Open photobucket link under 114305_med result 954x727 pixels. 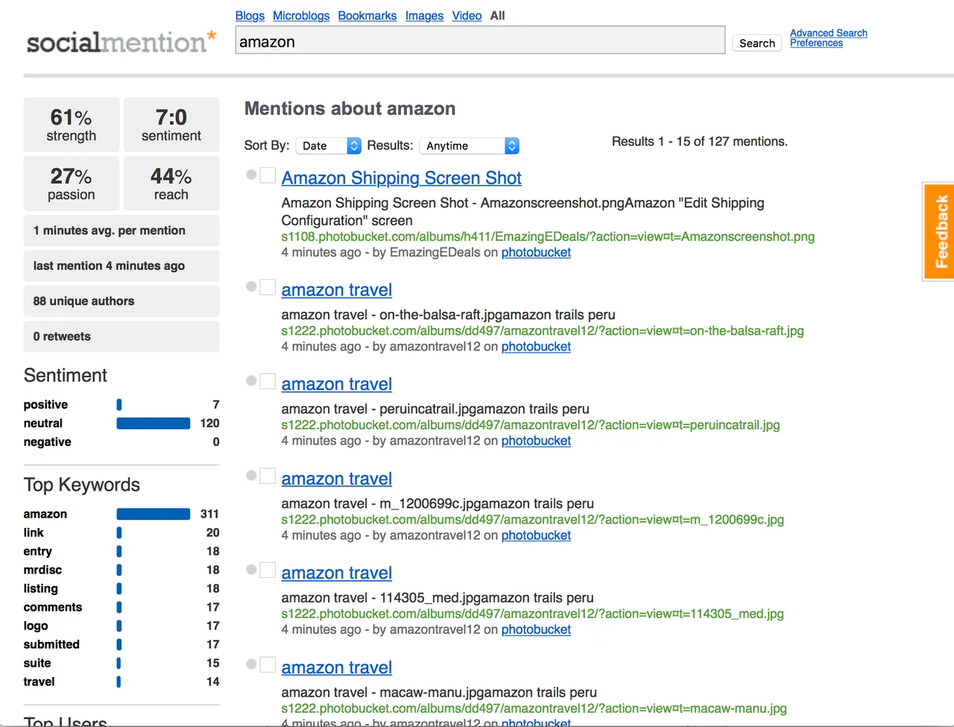tap(536, 629)
